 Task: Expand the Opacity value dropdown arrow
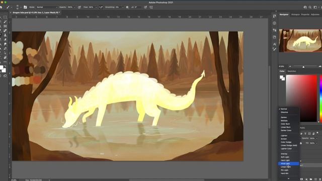(x=74, y=7)
